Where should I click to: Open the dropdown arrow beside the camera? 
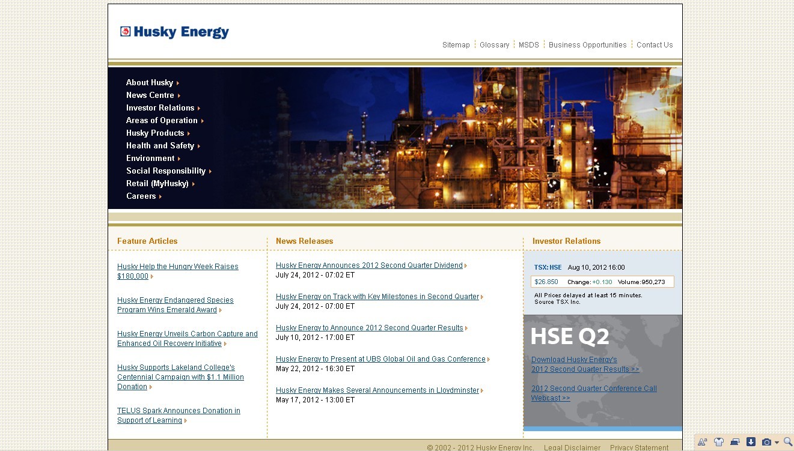tap(777, 443)
